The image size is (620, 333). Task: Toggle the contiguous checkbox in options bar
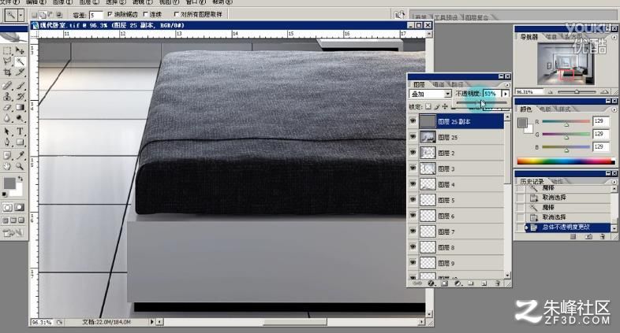pos(145,15)
